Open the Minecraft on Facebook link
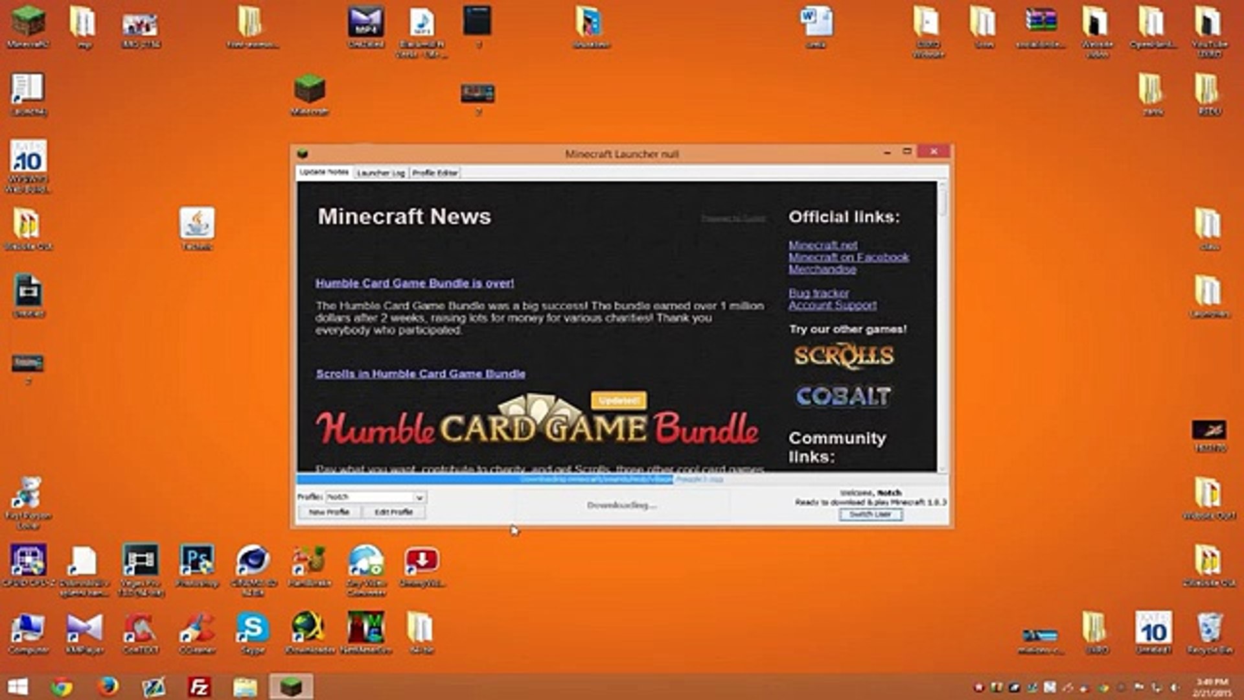This screenshot has height=700, width=1244. coord(848,257)
